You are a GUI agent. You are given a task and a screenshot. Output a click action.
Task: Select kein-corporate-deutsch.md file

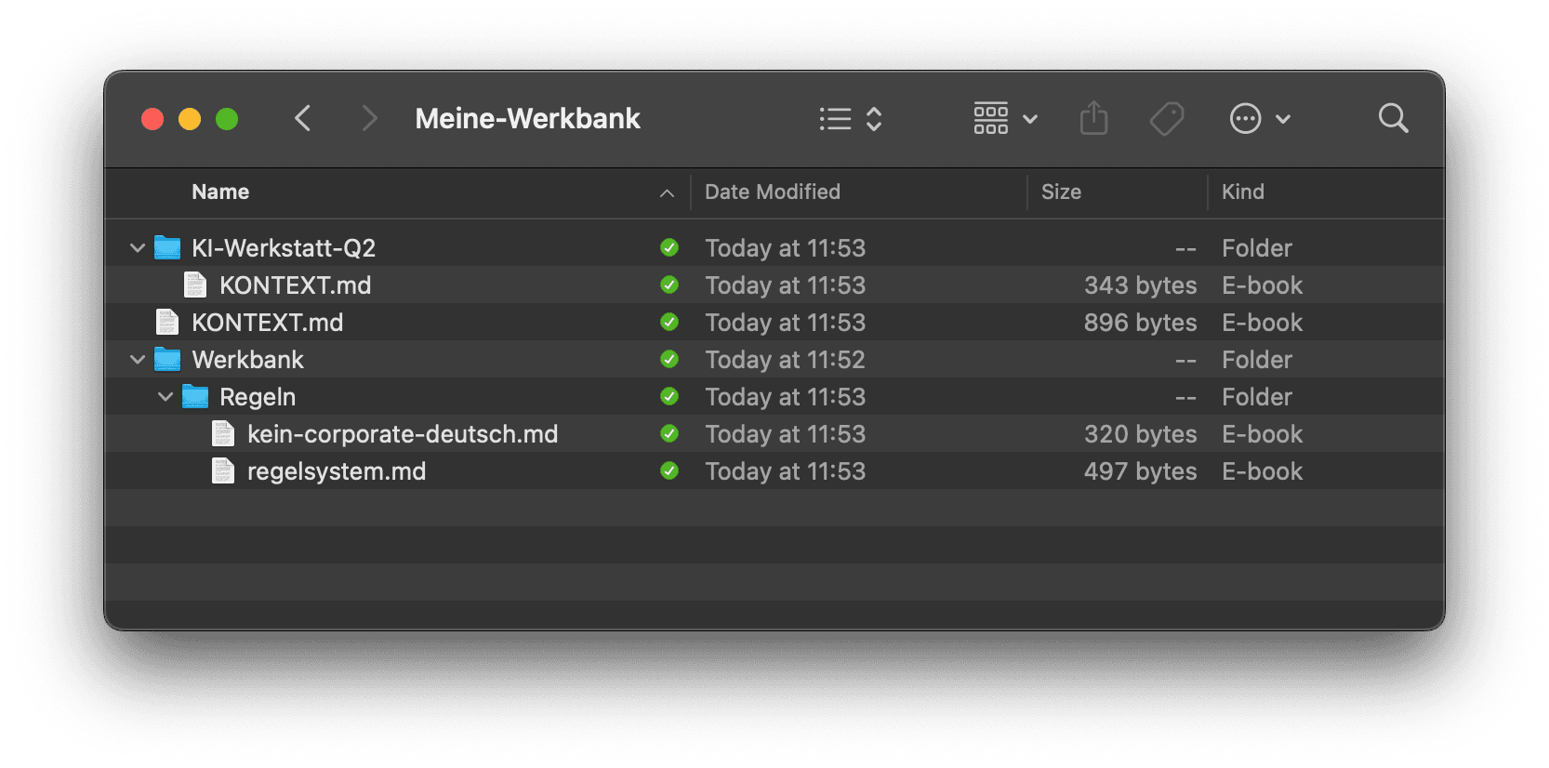774,434
